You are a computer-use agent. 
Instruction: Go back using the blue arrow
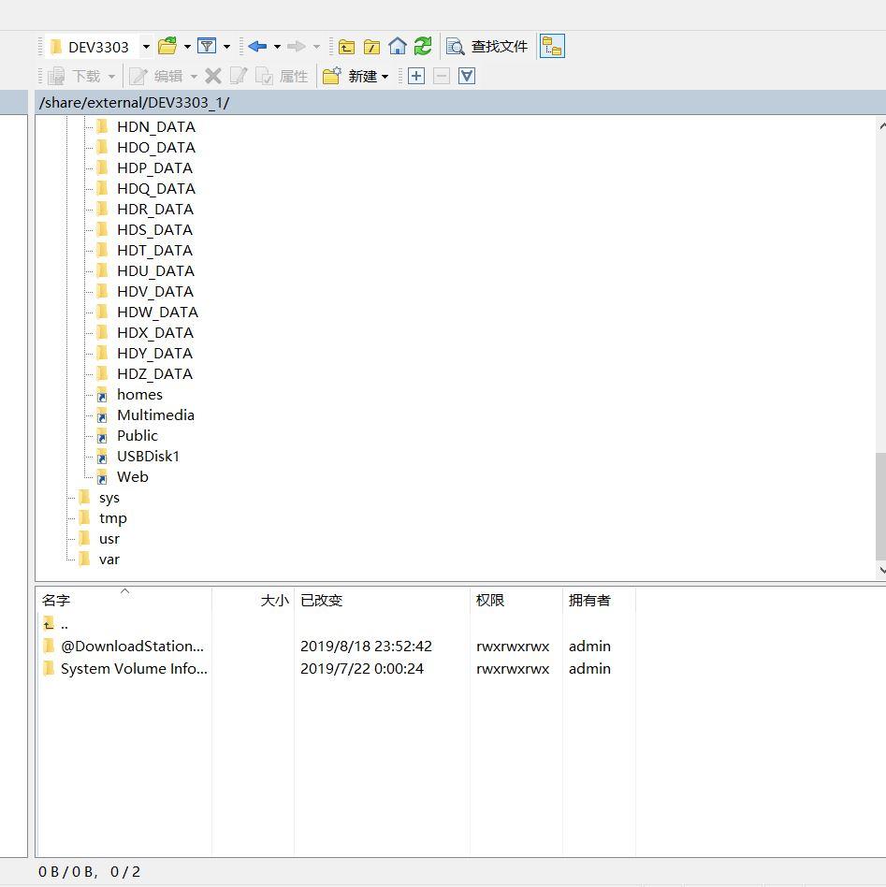257,46
